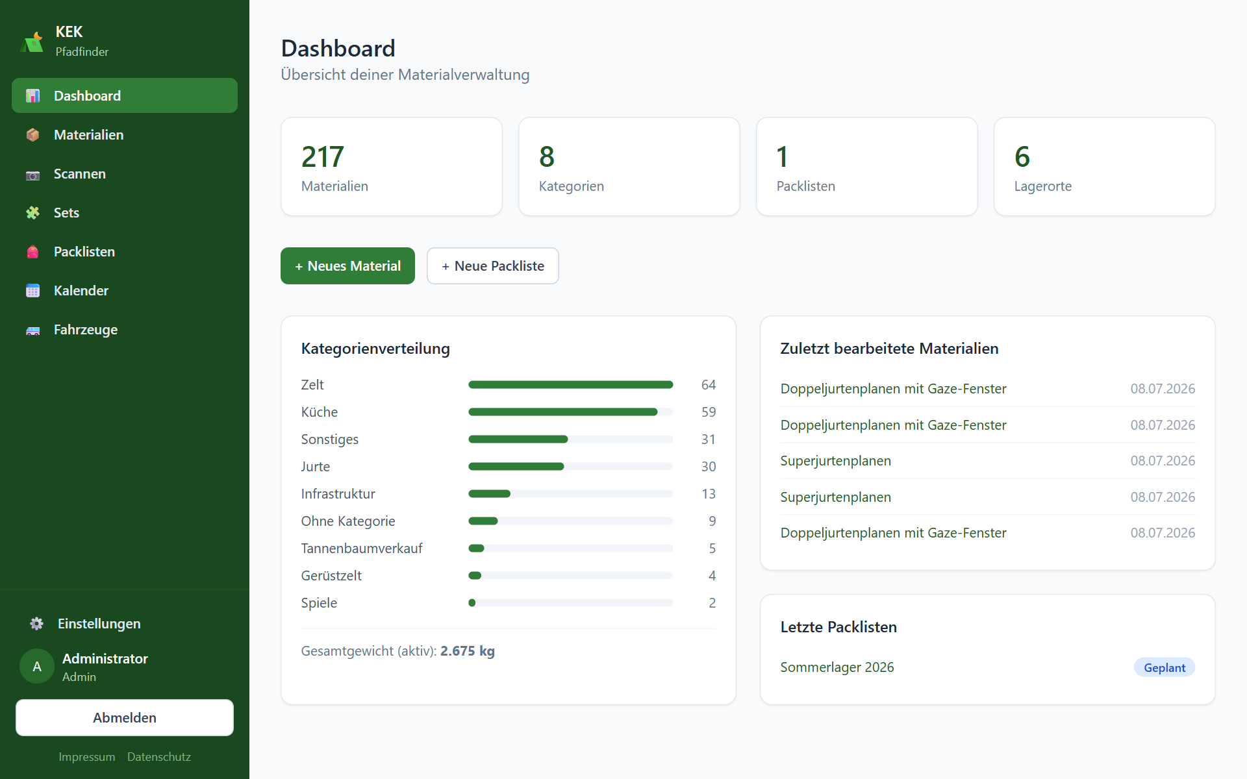Open the 6 Lagerorte stat card
Image resolution: width=1247 pixels, height=779 pixels.
pyautogui.click(x=1105, y=166)
